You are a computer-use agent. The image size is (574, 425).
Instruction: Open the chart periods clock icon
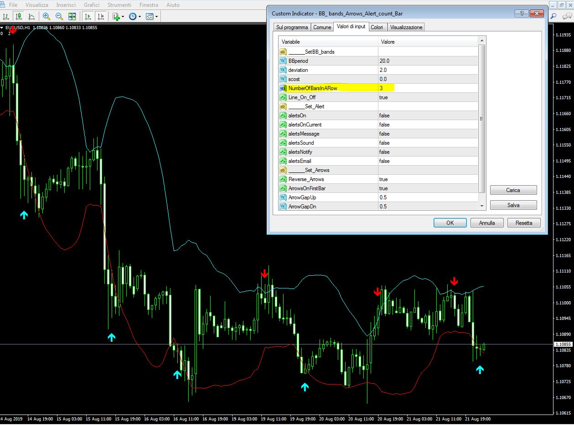click(132, 16)
